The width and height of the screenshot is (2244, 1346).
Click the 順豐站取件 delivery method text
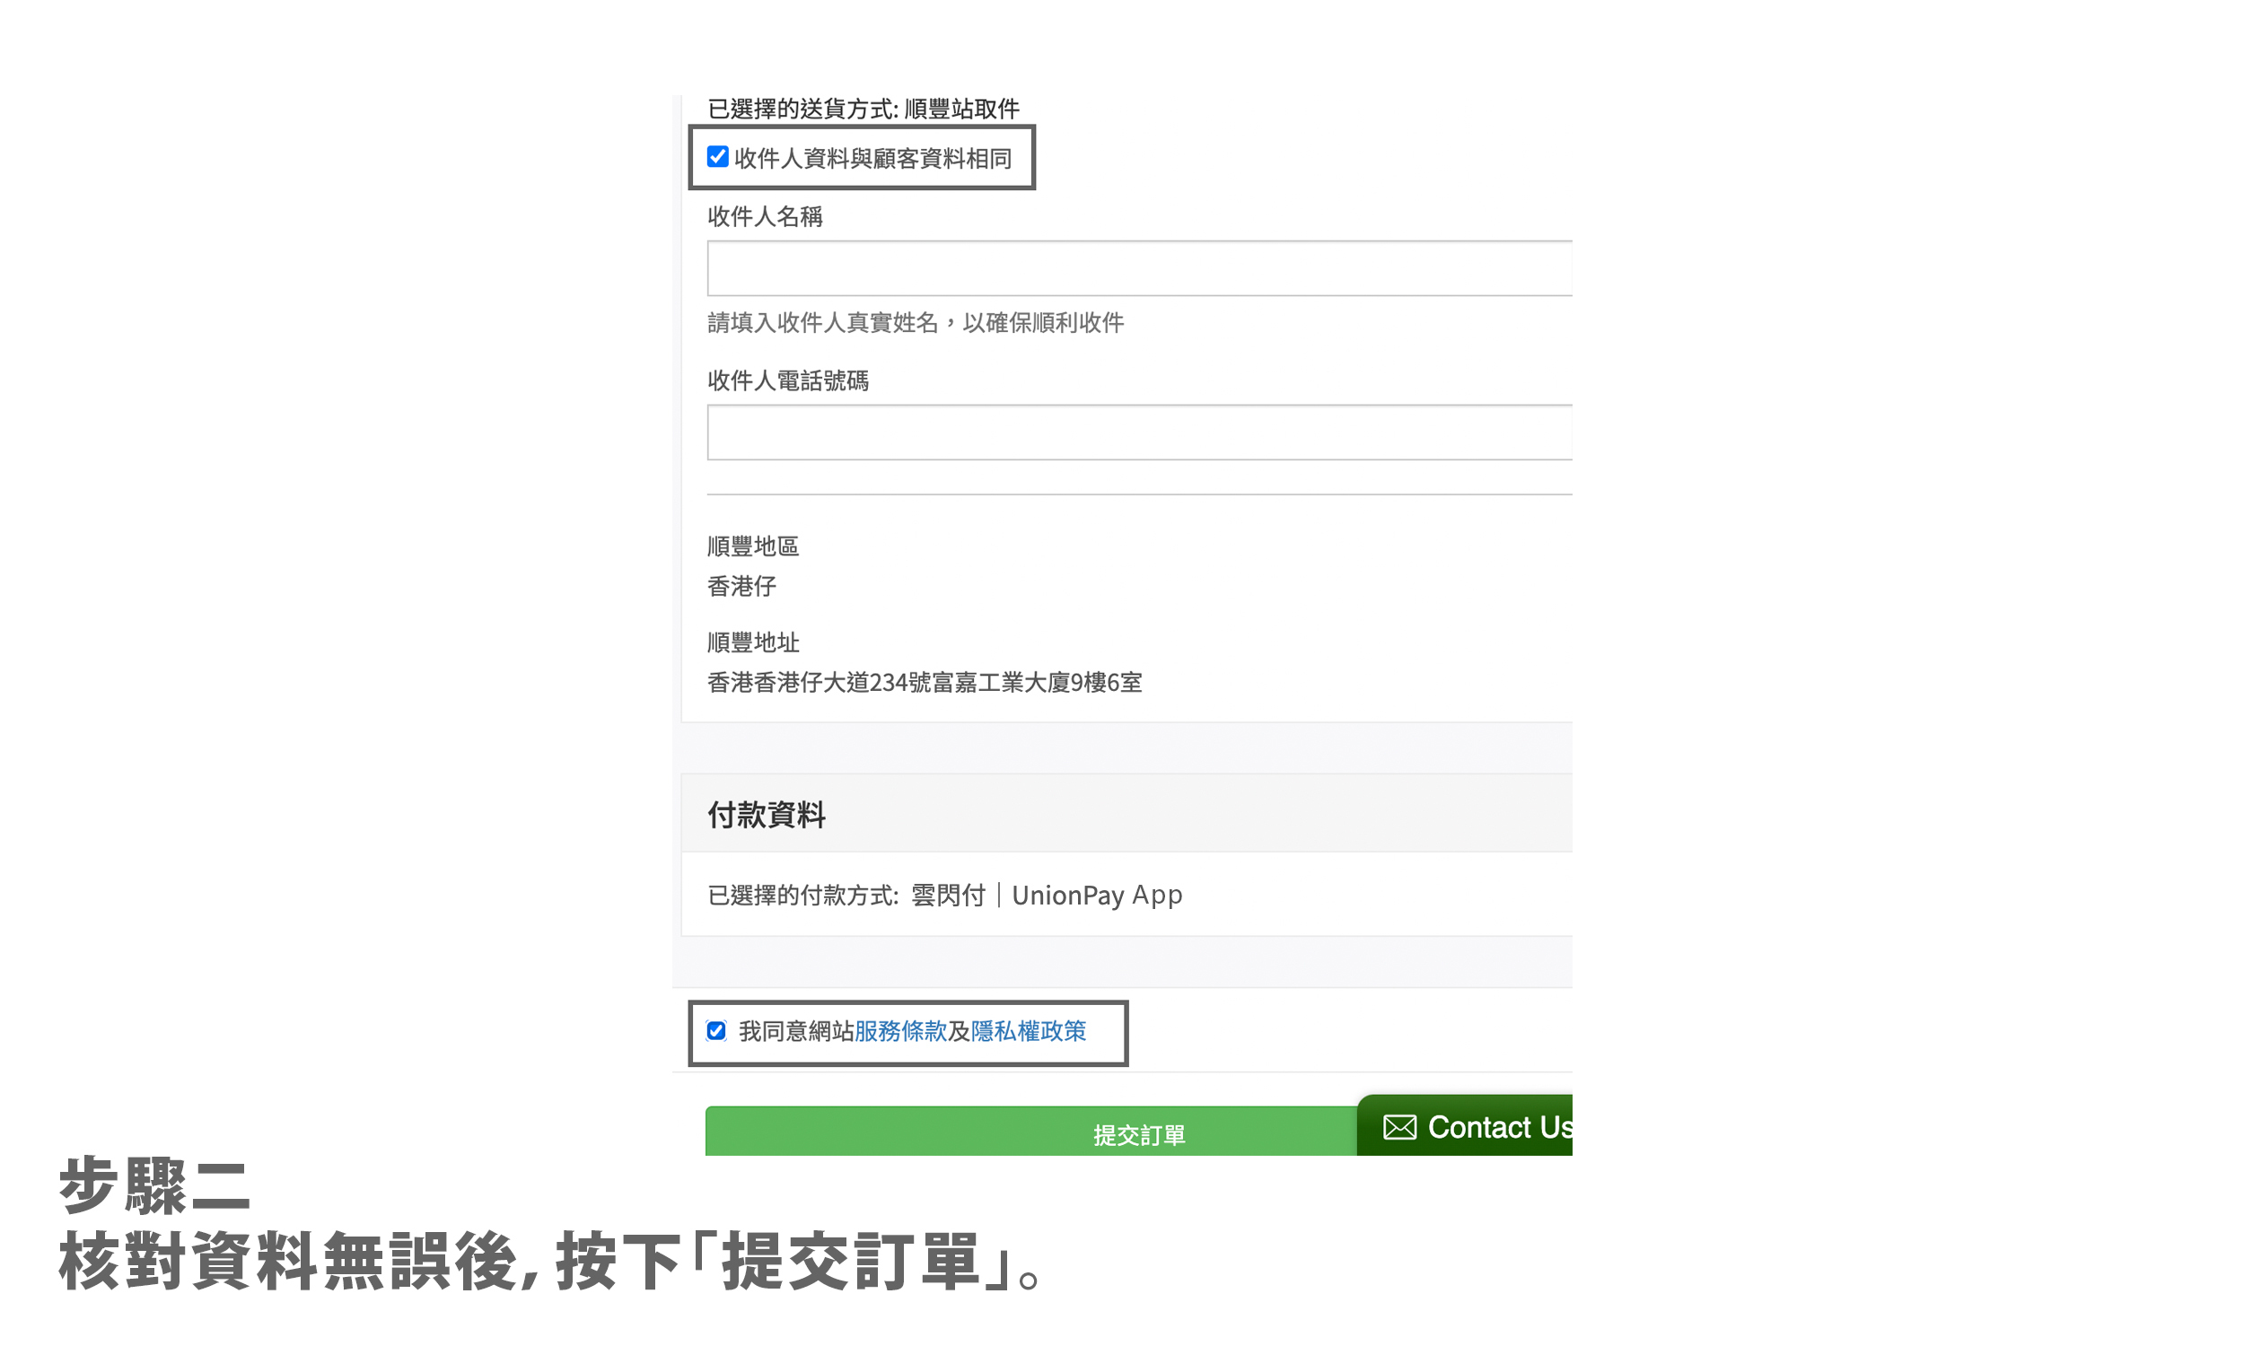tap(961, 109)
